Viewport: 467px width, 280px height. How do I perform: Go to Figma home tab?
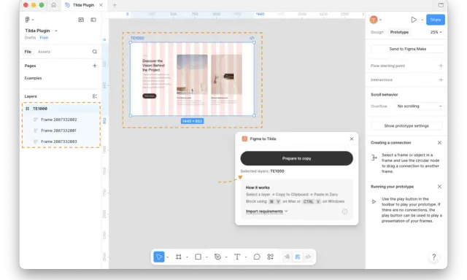point(53,5)
